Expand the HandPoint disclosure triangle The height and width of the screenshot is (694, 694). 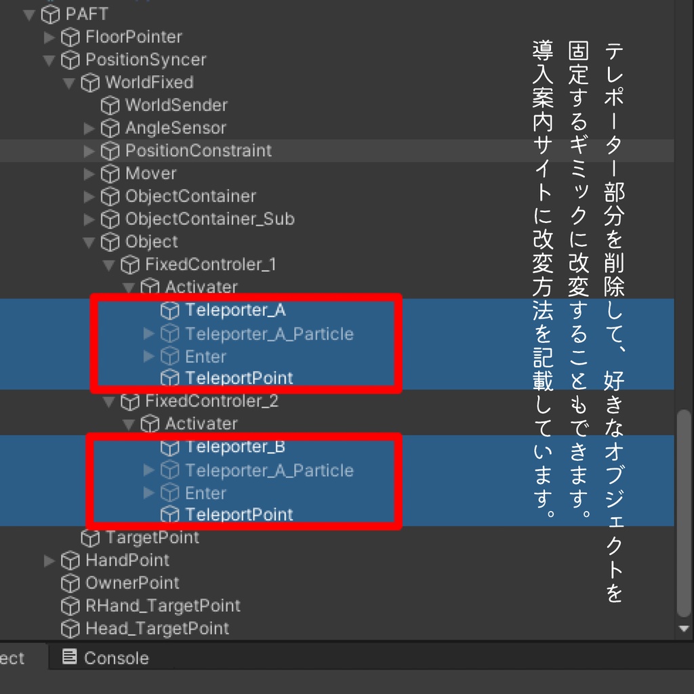(x=49, y=560)
